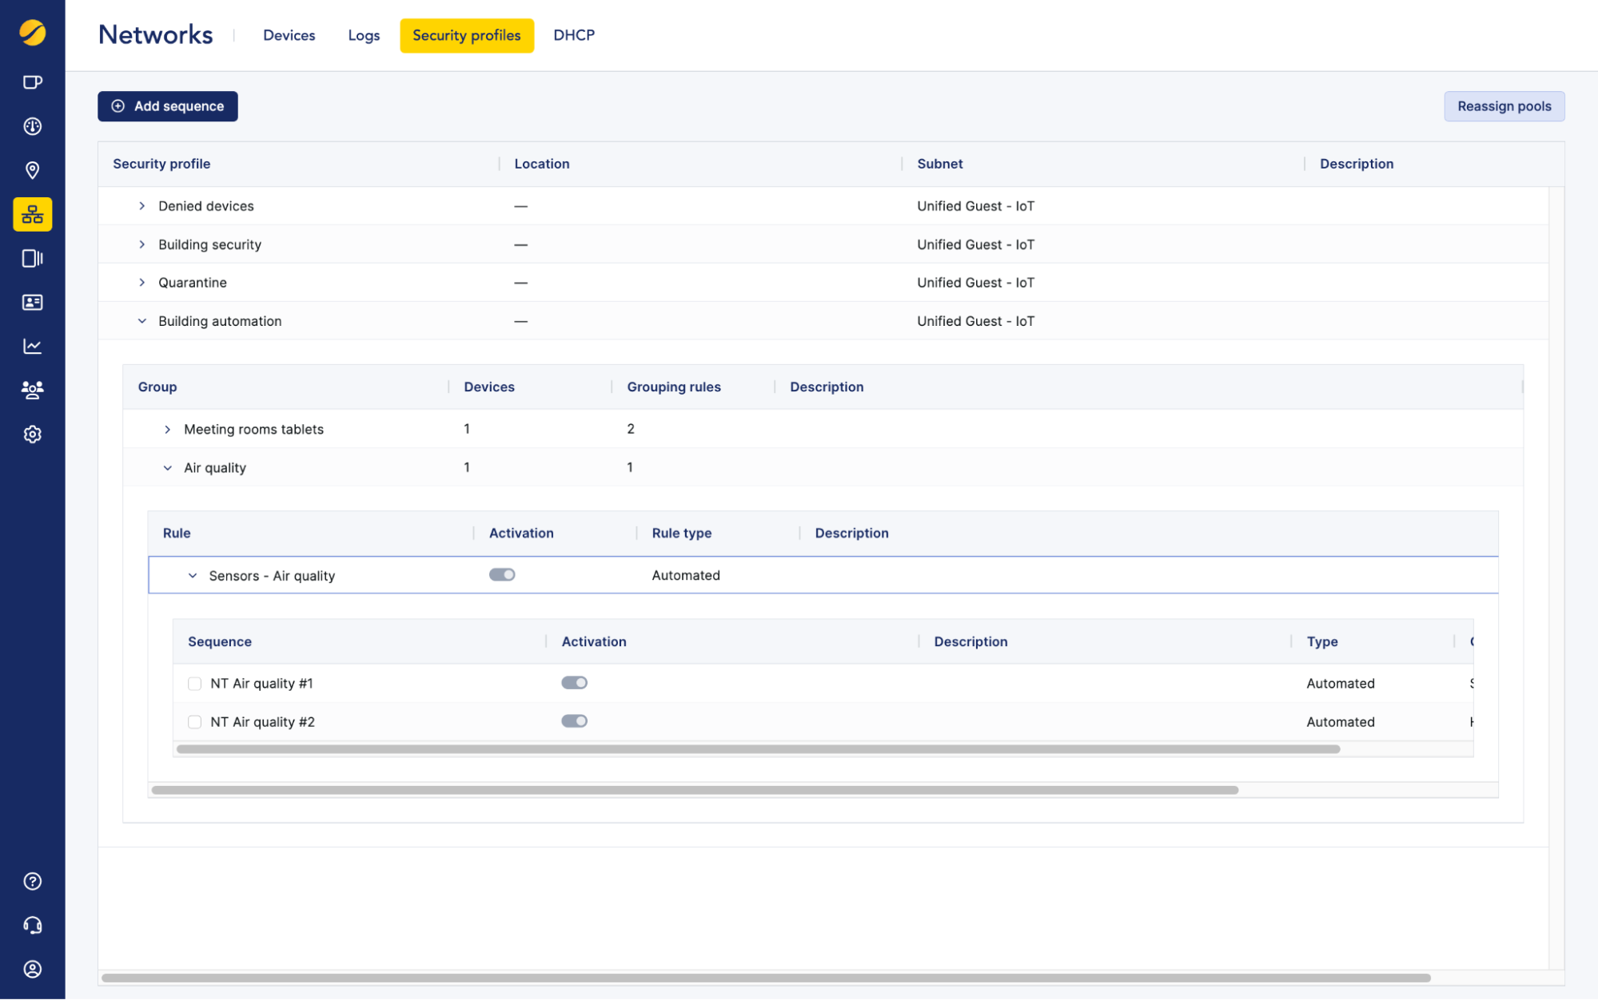Toggle activation for NT Air quality #1

[x=574, y=682]
